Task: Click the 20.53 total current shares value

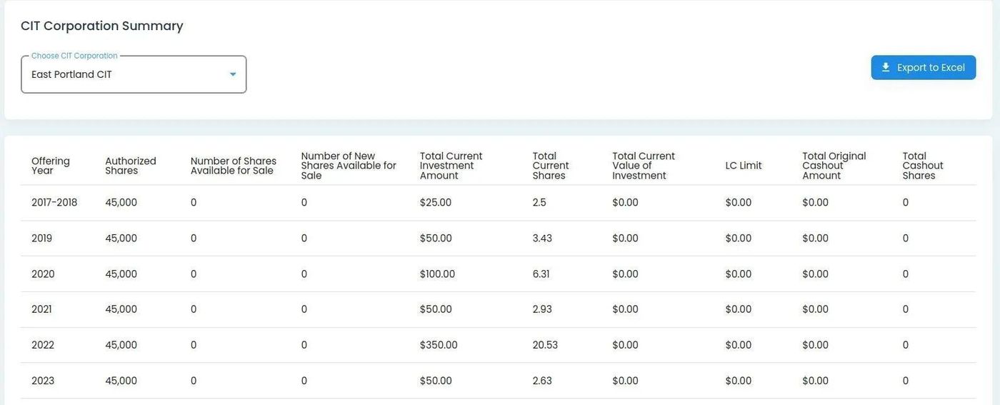Action: (545, 346)
